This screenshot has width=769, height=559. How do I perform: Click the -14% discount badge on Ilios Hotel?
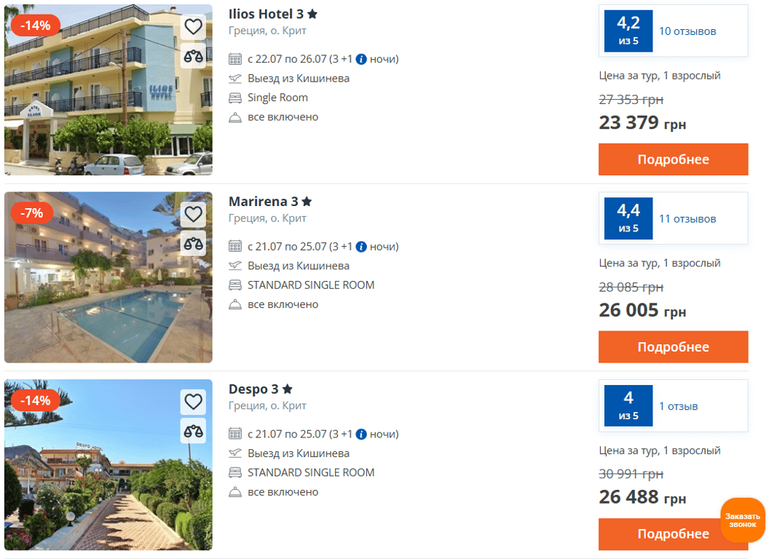click(x=35, y=25)
